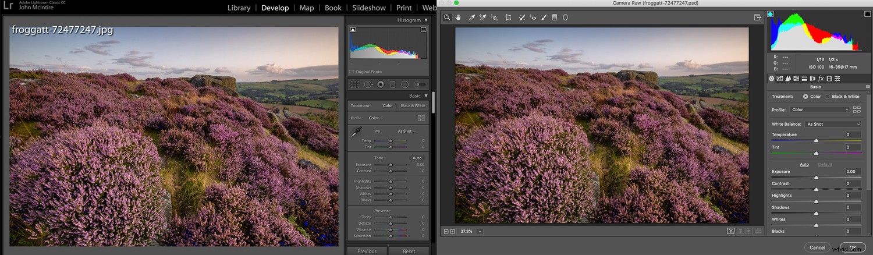Select the Graduated Filter tool in Camera Raw
873x255 pixels.
[x=555, y=17]
